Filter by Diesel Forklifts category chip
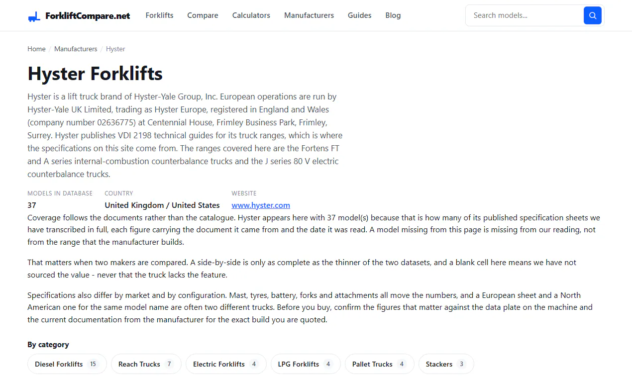Screen dimensions: 632x378 coord(67,364)
